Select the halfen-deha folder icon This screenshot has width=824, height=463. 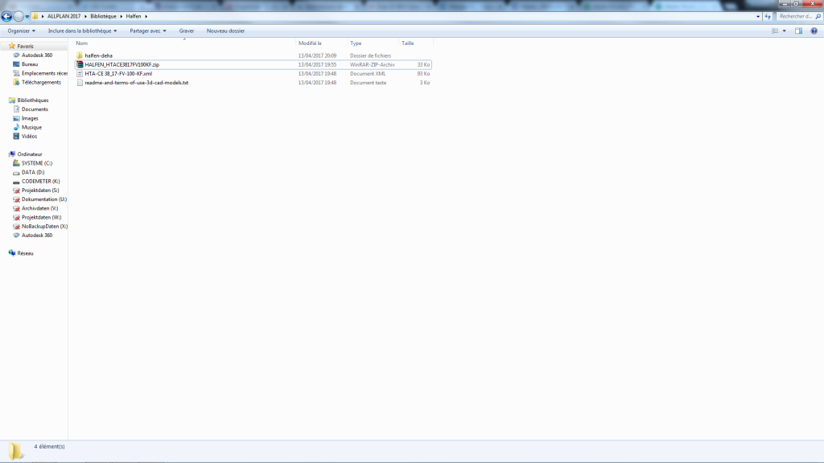tap(80, 55)
